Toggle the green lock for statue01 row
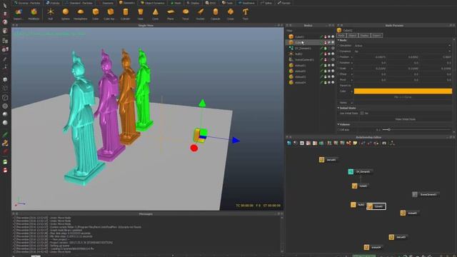Screen dimensions: 457x257 click(326, 65)
